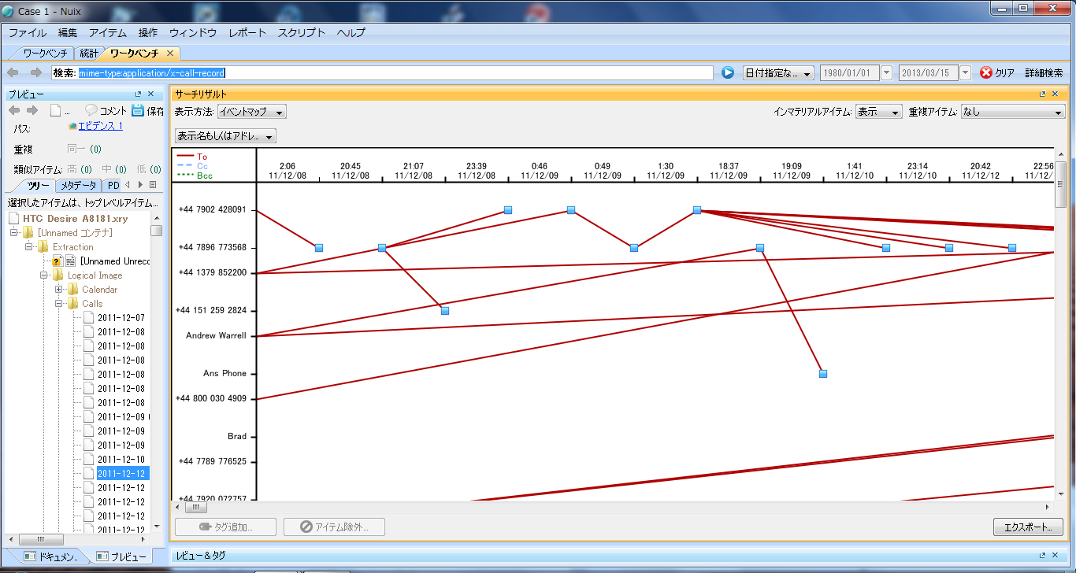Switch to the first ワークベンチ tab
The width and height of the screenshot is (1076, 573).
click(44, 54)
